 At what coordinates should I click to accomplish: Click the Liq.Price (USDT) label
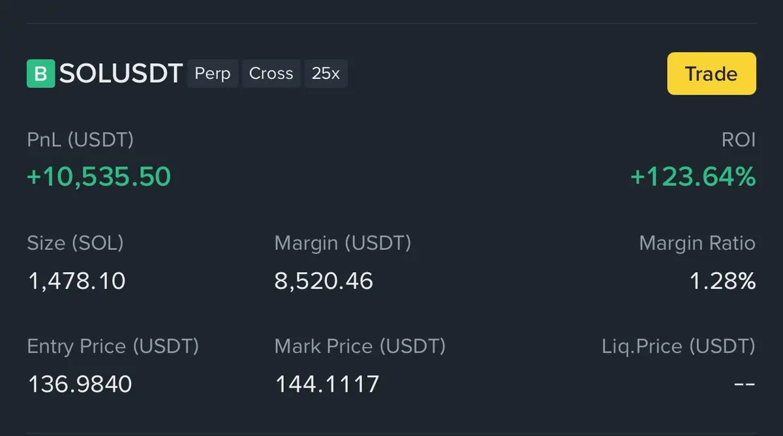pos(678,346)
